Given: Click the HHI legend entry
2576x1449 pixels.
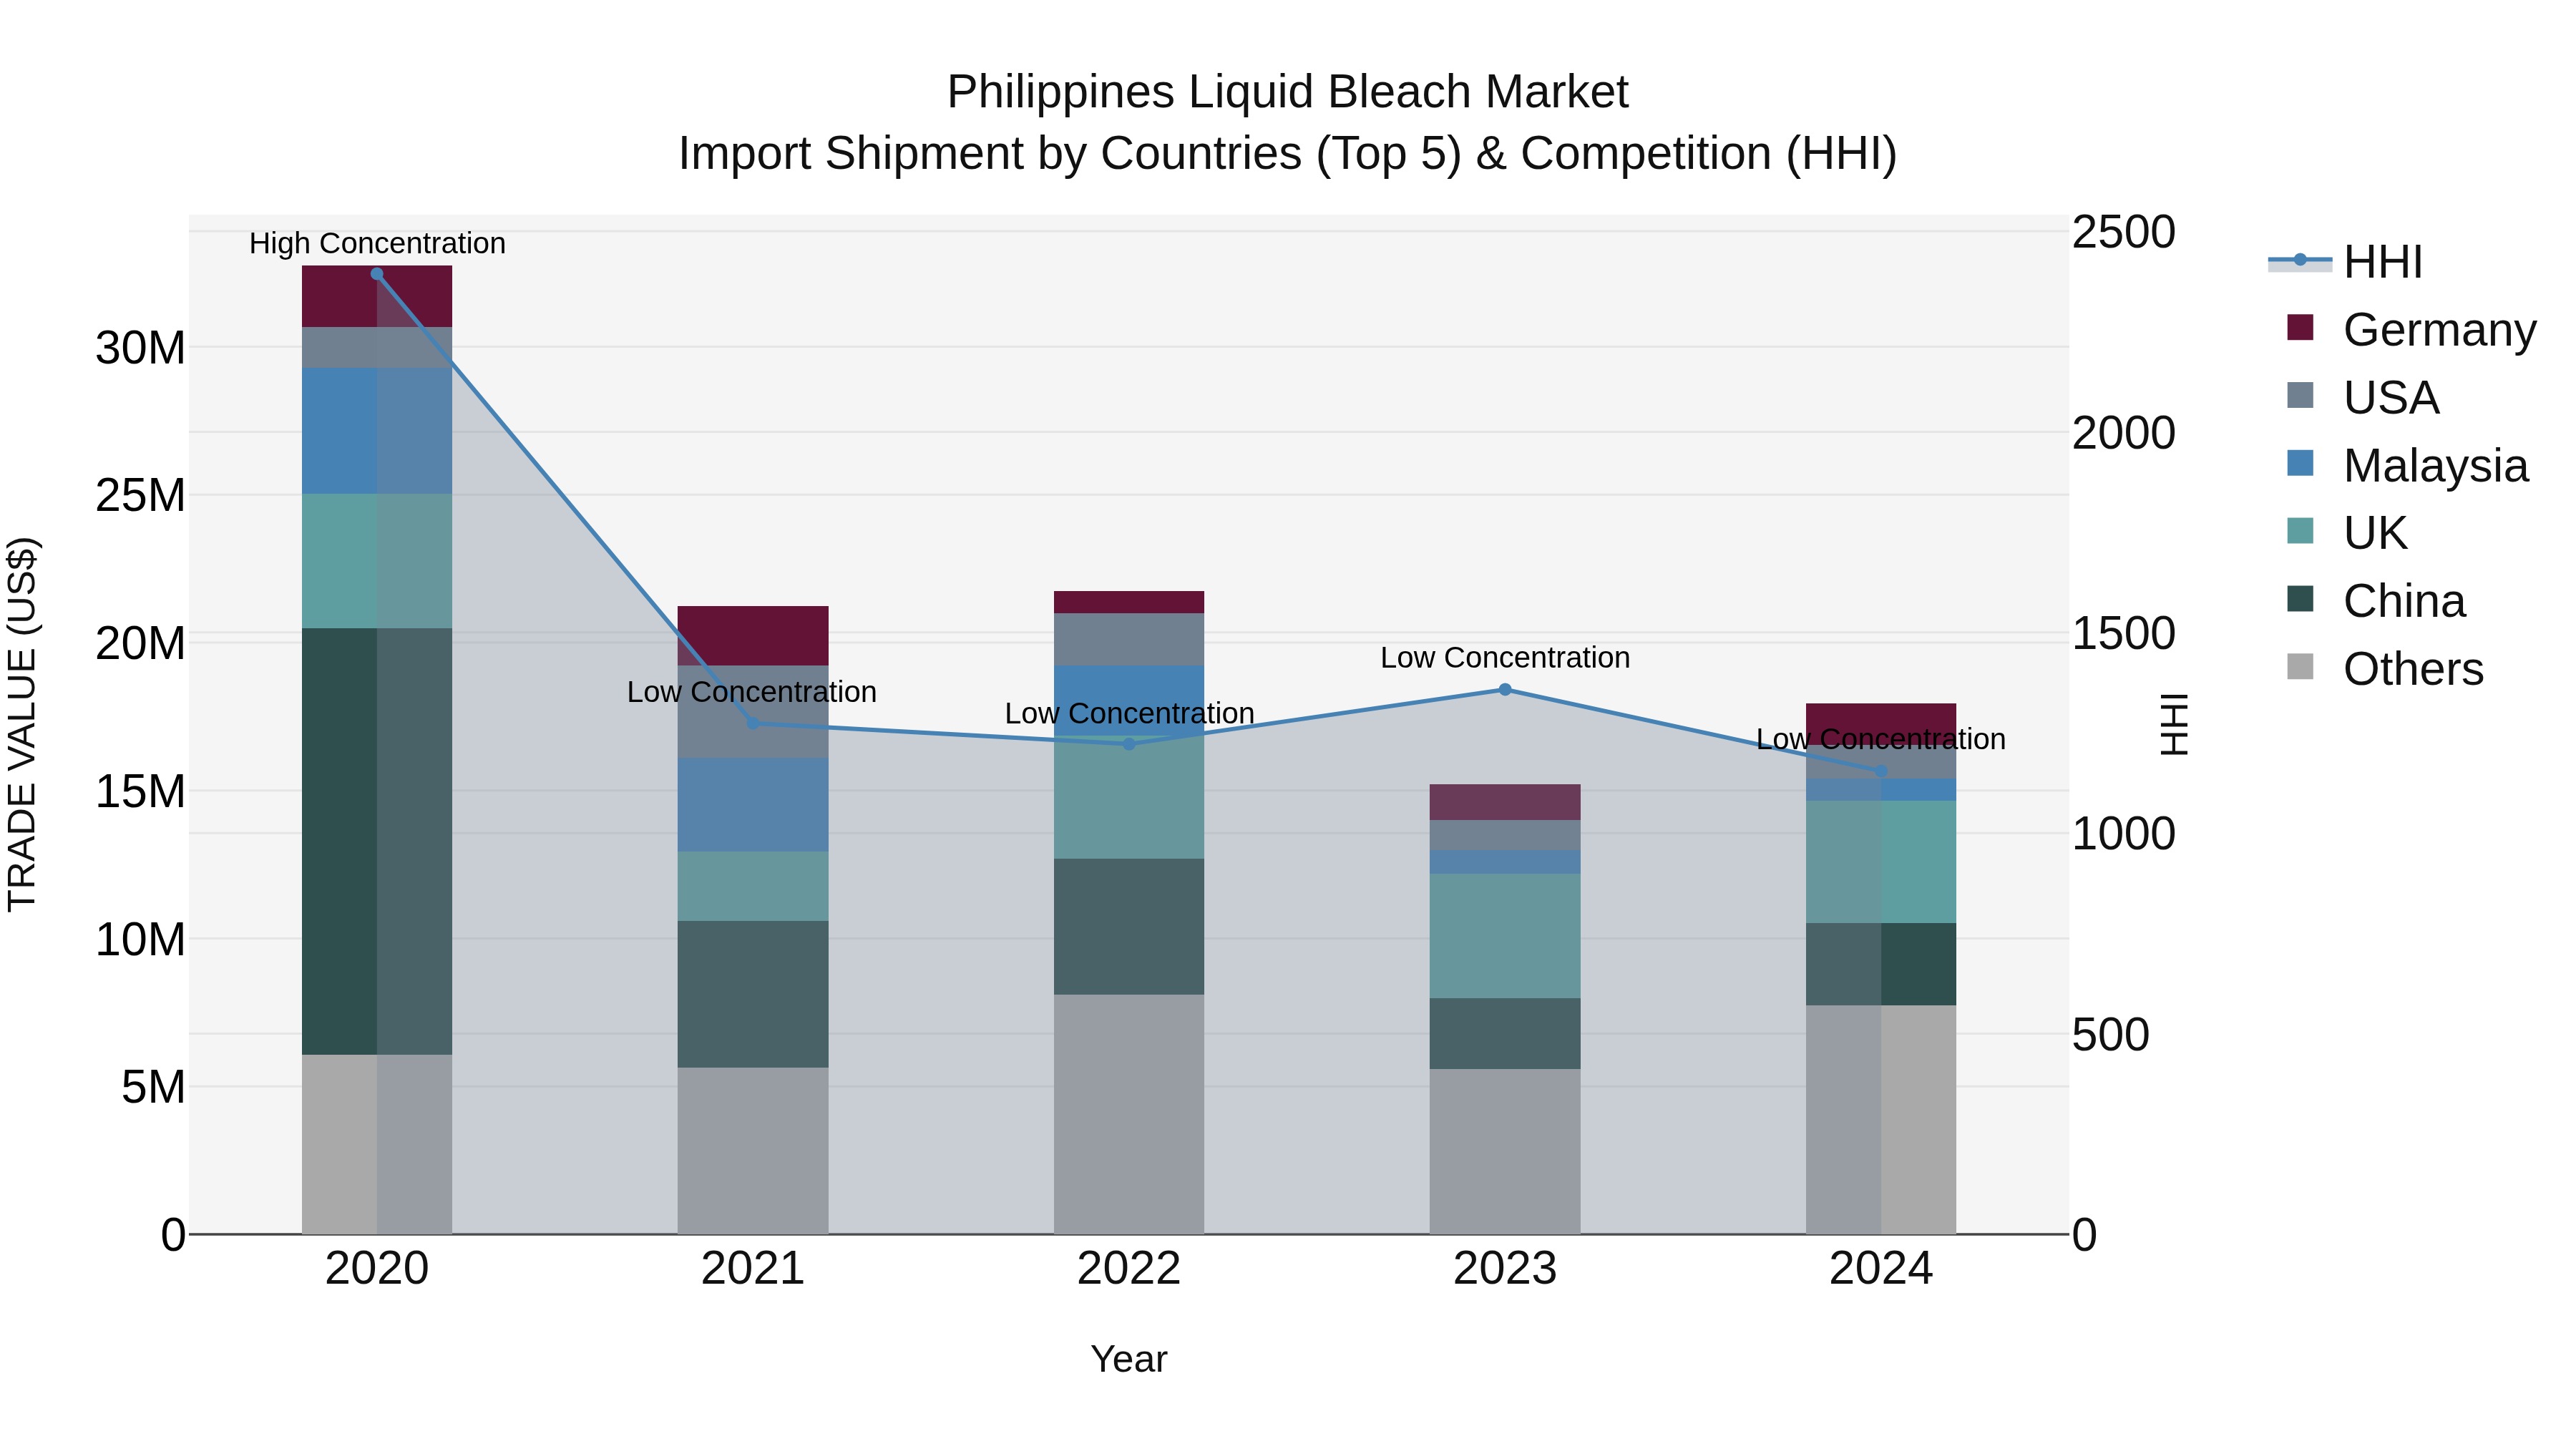Looking at the screenshot, I should (x=2345, y=262).
